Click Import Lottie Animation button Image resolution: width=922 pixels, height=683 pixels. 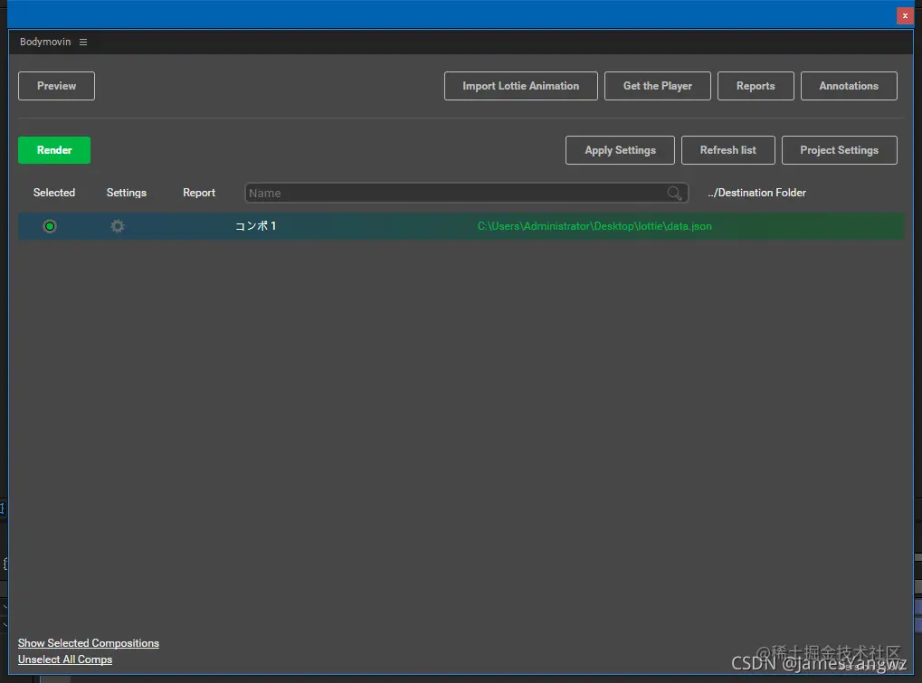click(x=521, y=86)
